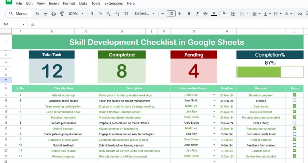Uncheck status for Team meeting participation
This screenshot has height=163, width=308.
click(x=295, y=106)
